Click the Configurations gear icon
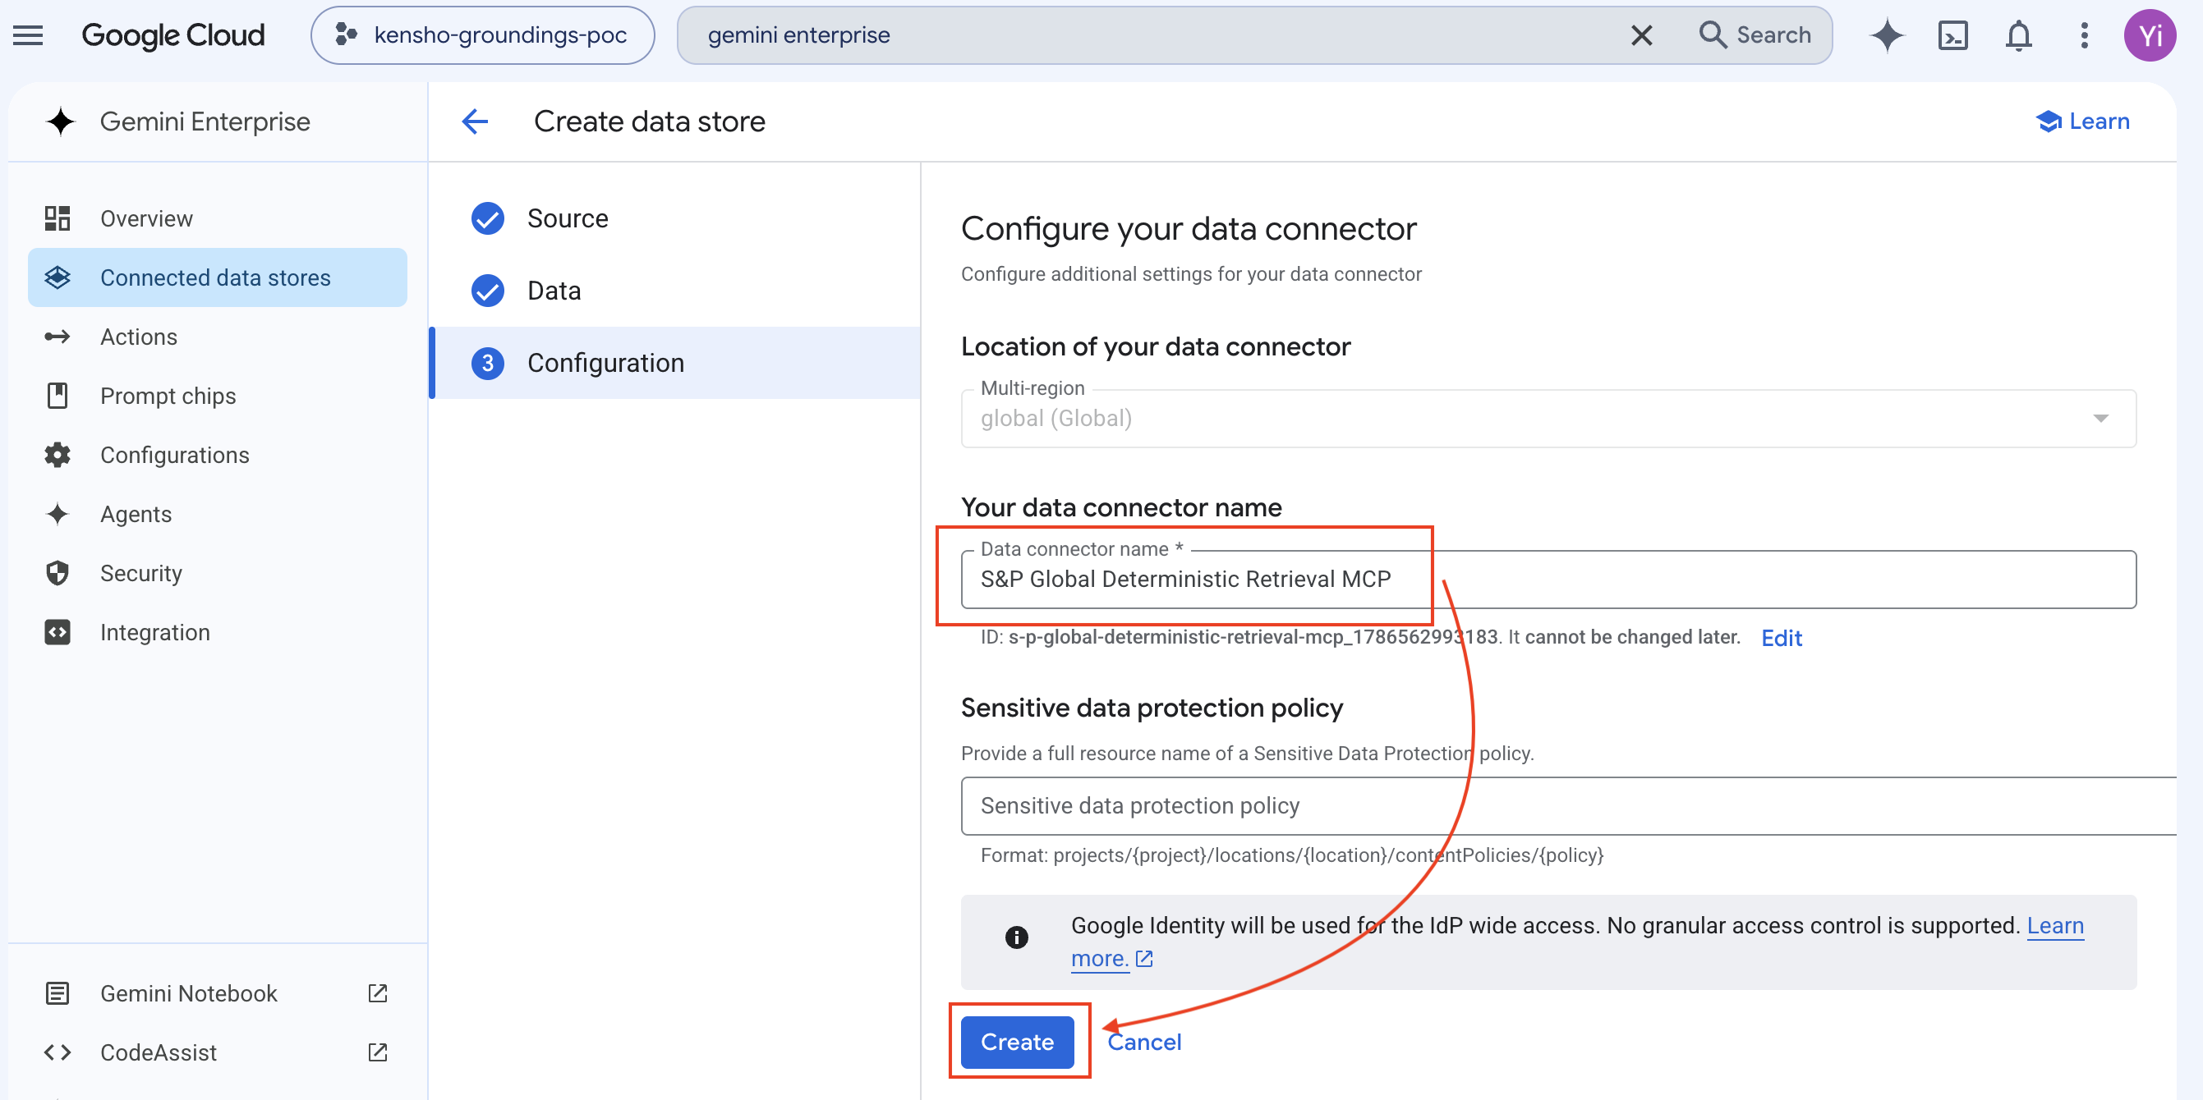This screenshot has width=2203, height=1100. tap(57, 454)
